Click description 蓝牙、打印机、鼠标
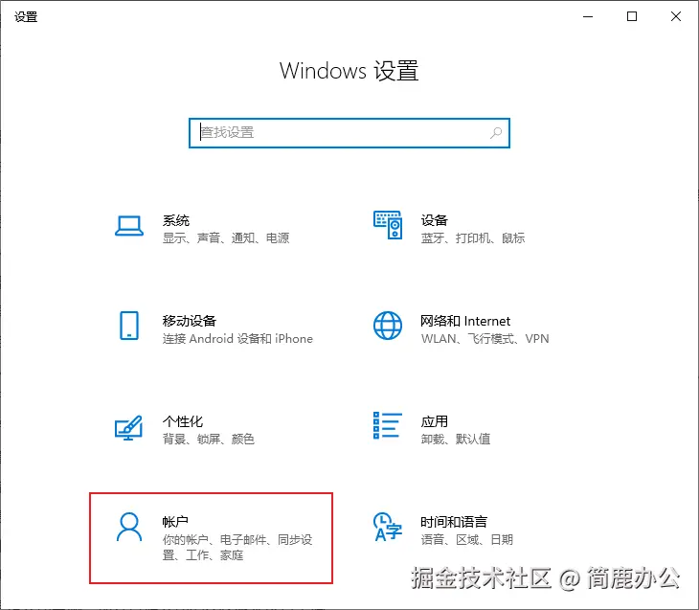This screenshot has width=699, height=610. tap(472, 238)
